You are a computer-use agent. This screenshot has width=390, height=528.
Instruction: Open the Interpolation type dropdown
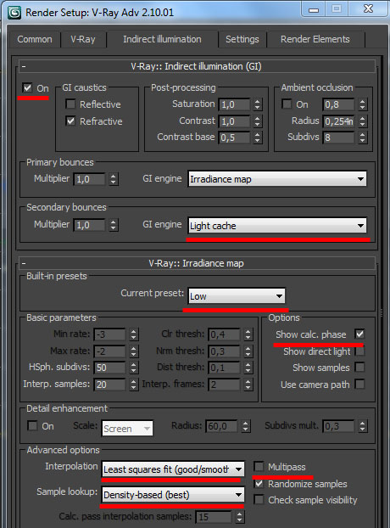[x=173, y=469]
